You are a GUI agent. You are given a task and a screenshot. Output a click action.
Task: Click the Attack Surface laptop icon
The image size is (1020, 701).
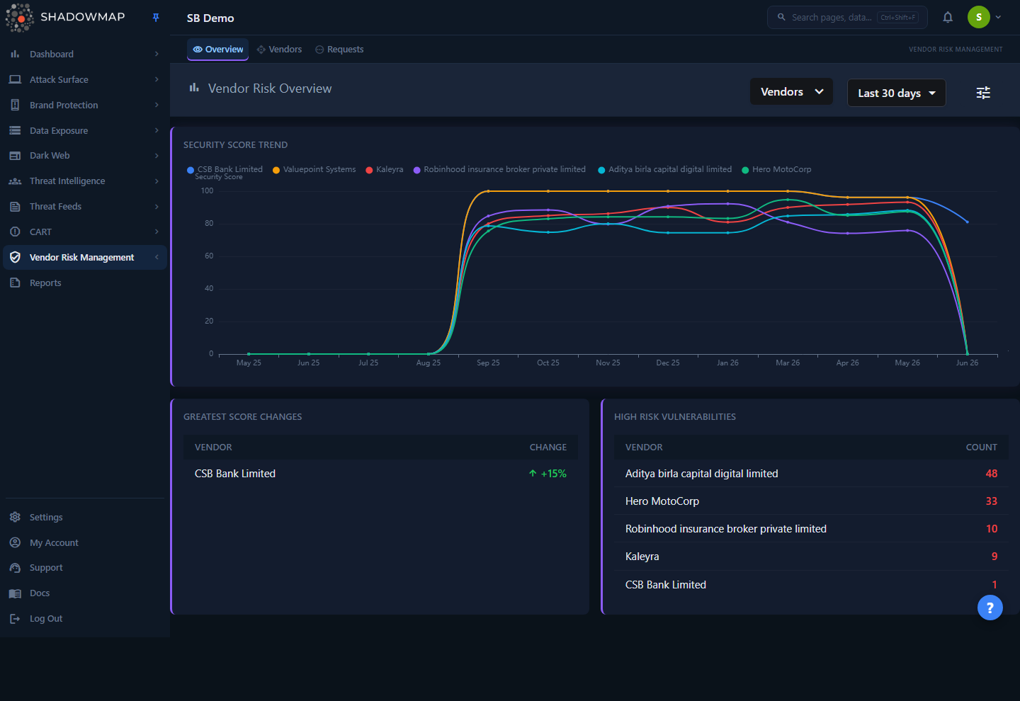pos(15,79)
